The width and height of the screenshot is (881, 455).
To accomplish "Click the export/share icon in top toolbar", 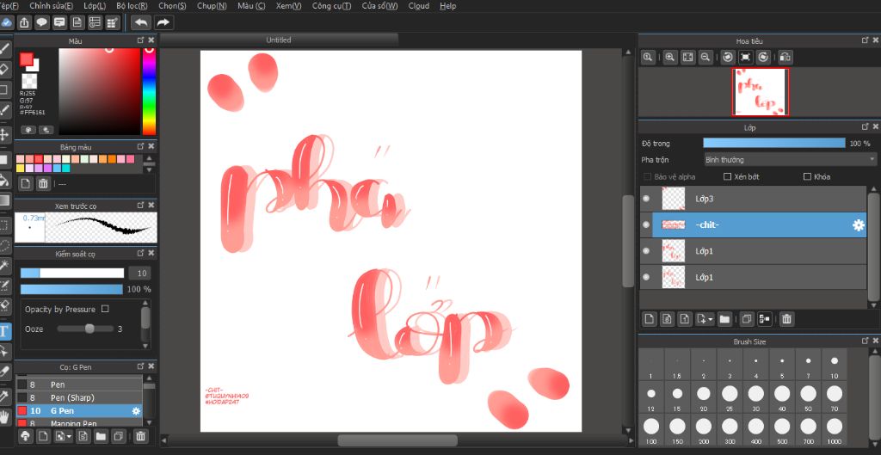I will pos(24,22).
